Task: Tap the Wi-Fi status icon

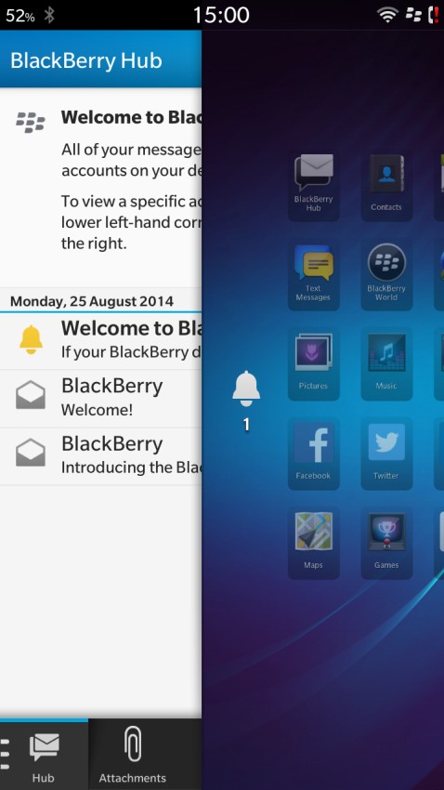Action: (387, 15)
